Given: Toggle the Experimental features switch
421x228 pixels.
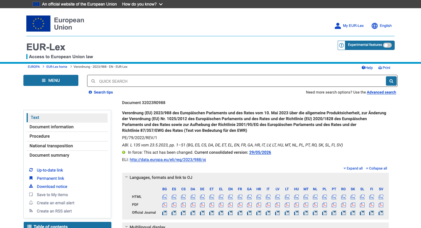Looking at the screenshot, I should pos(387,45).
